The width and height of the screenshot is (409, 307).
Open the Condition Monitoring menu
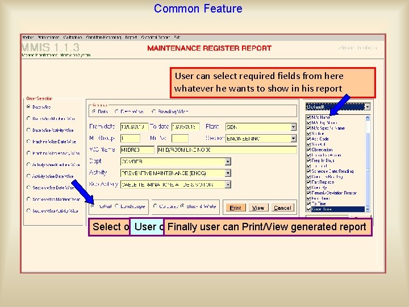103,38
